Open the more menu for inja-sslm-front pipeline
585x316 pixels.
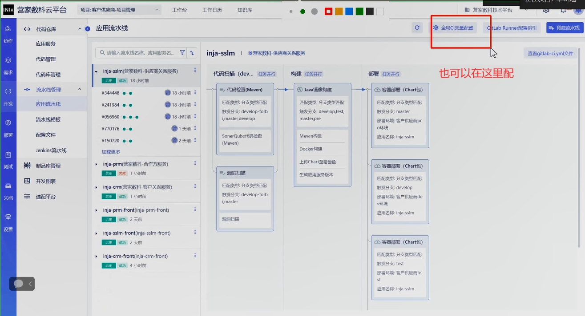click(x=195, y=233)
